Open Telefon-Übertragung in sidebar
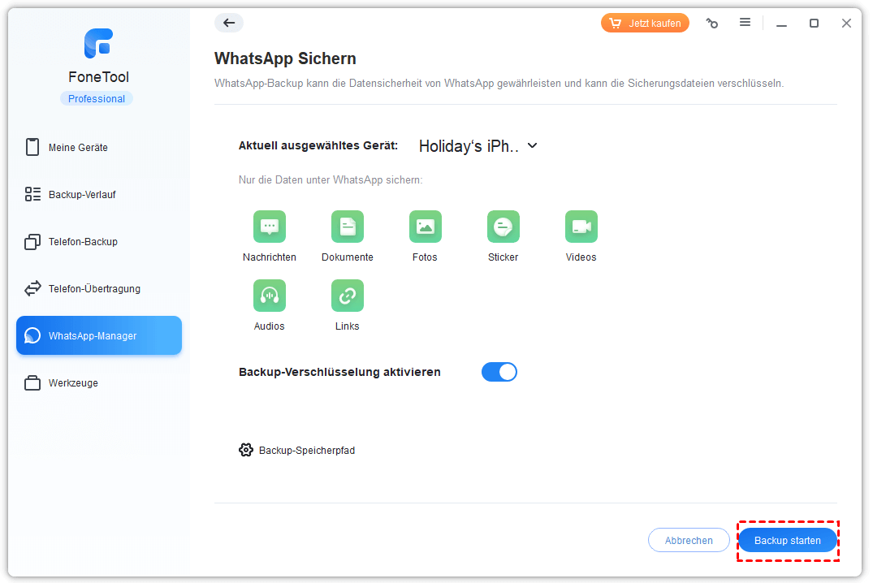The image size is (873, 583). point(94,289)
